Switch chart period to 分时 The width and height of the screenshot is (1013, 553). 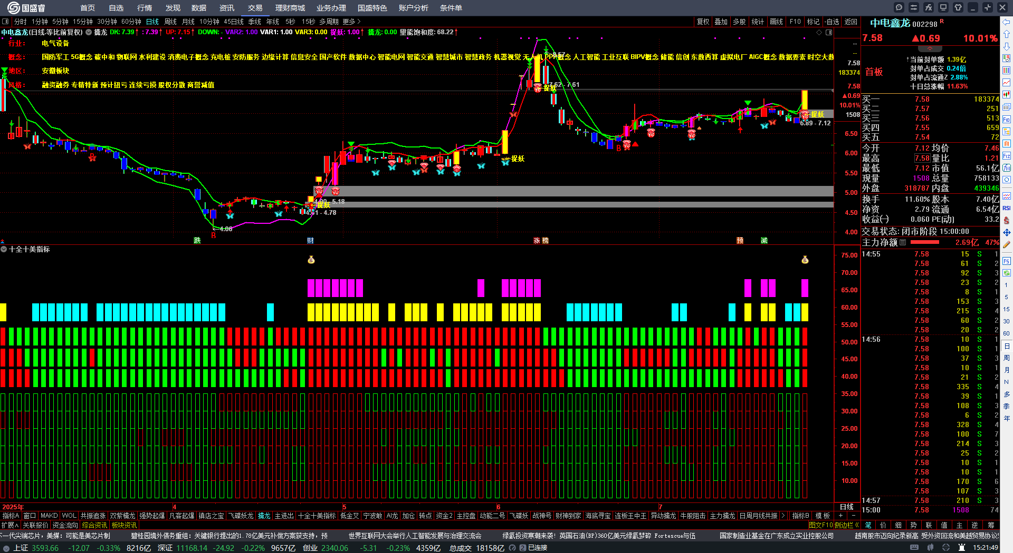pos(20,22)
